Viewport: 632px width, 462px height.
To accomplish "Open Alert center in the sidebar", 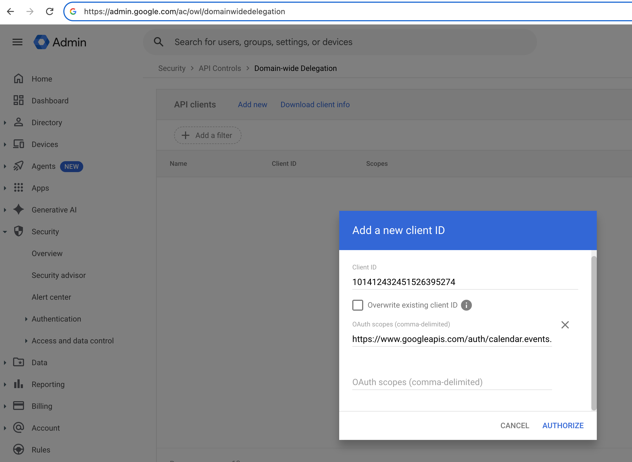I will (51, 297).
